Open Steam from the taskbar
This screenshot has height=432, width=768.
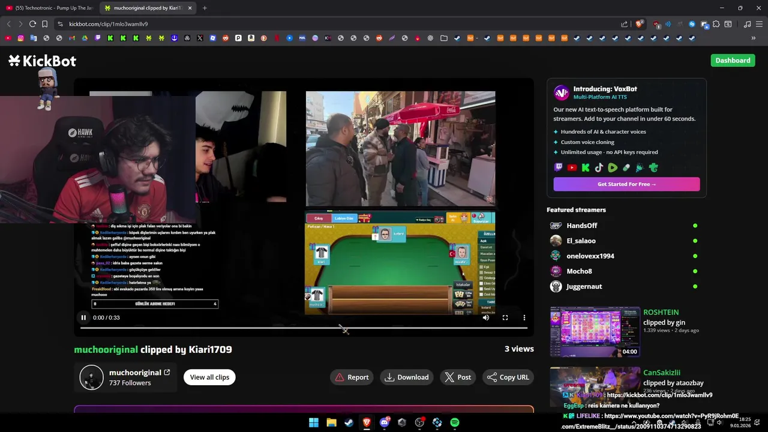349,422
